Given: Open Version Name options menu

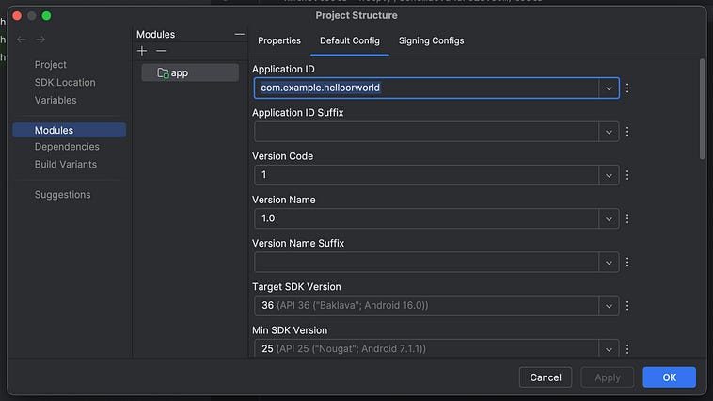Looking at the screenshot, I should (x=627, y=219).
